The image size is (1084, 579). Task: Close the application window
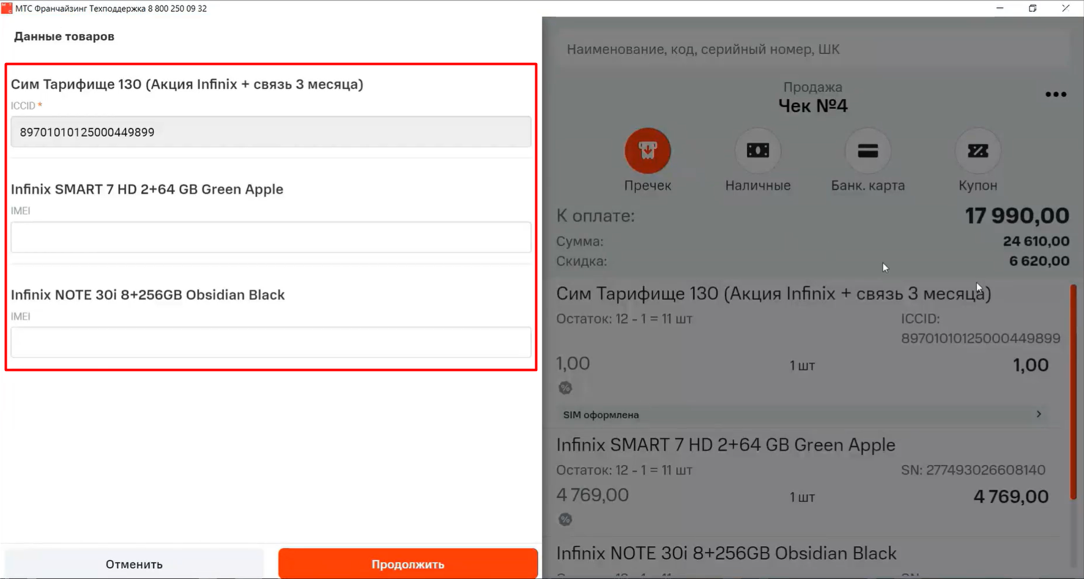click(1066, 8)
